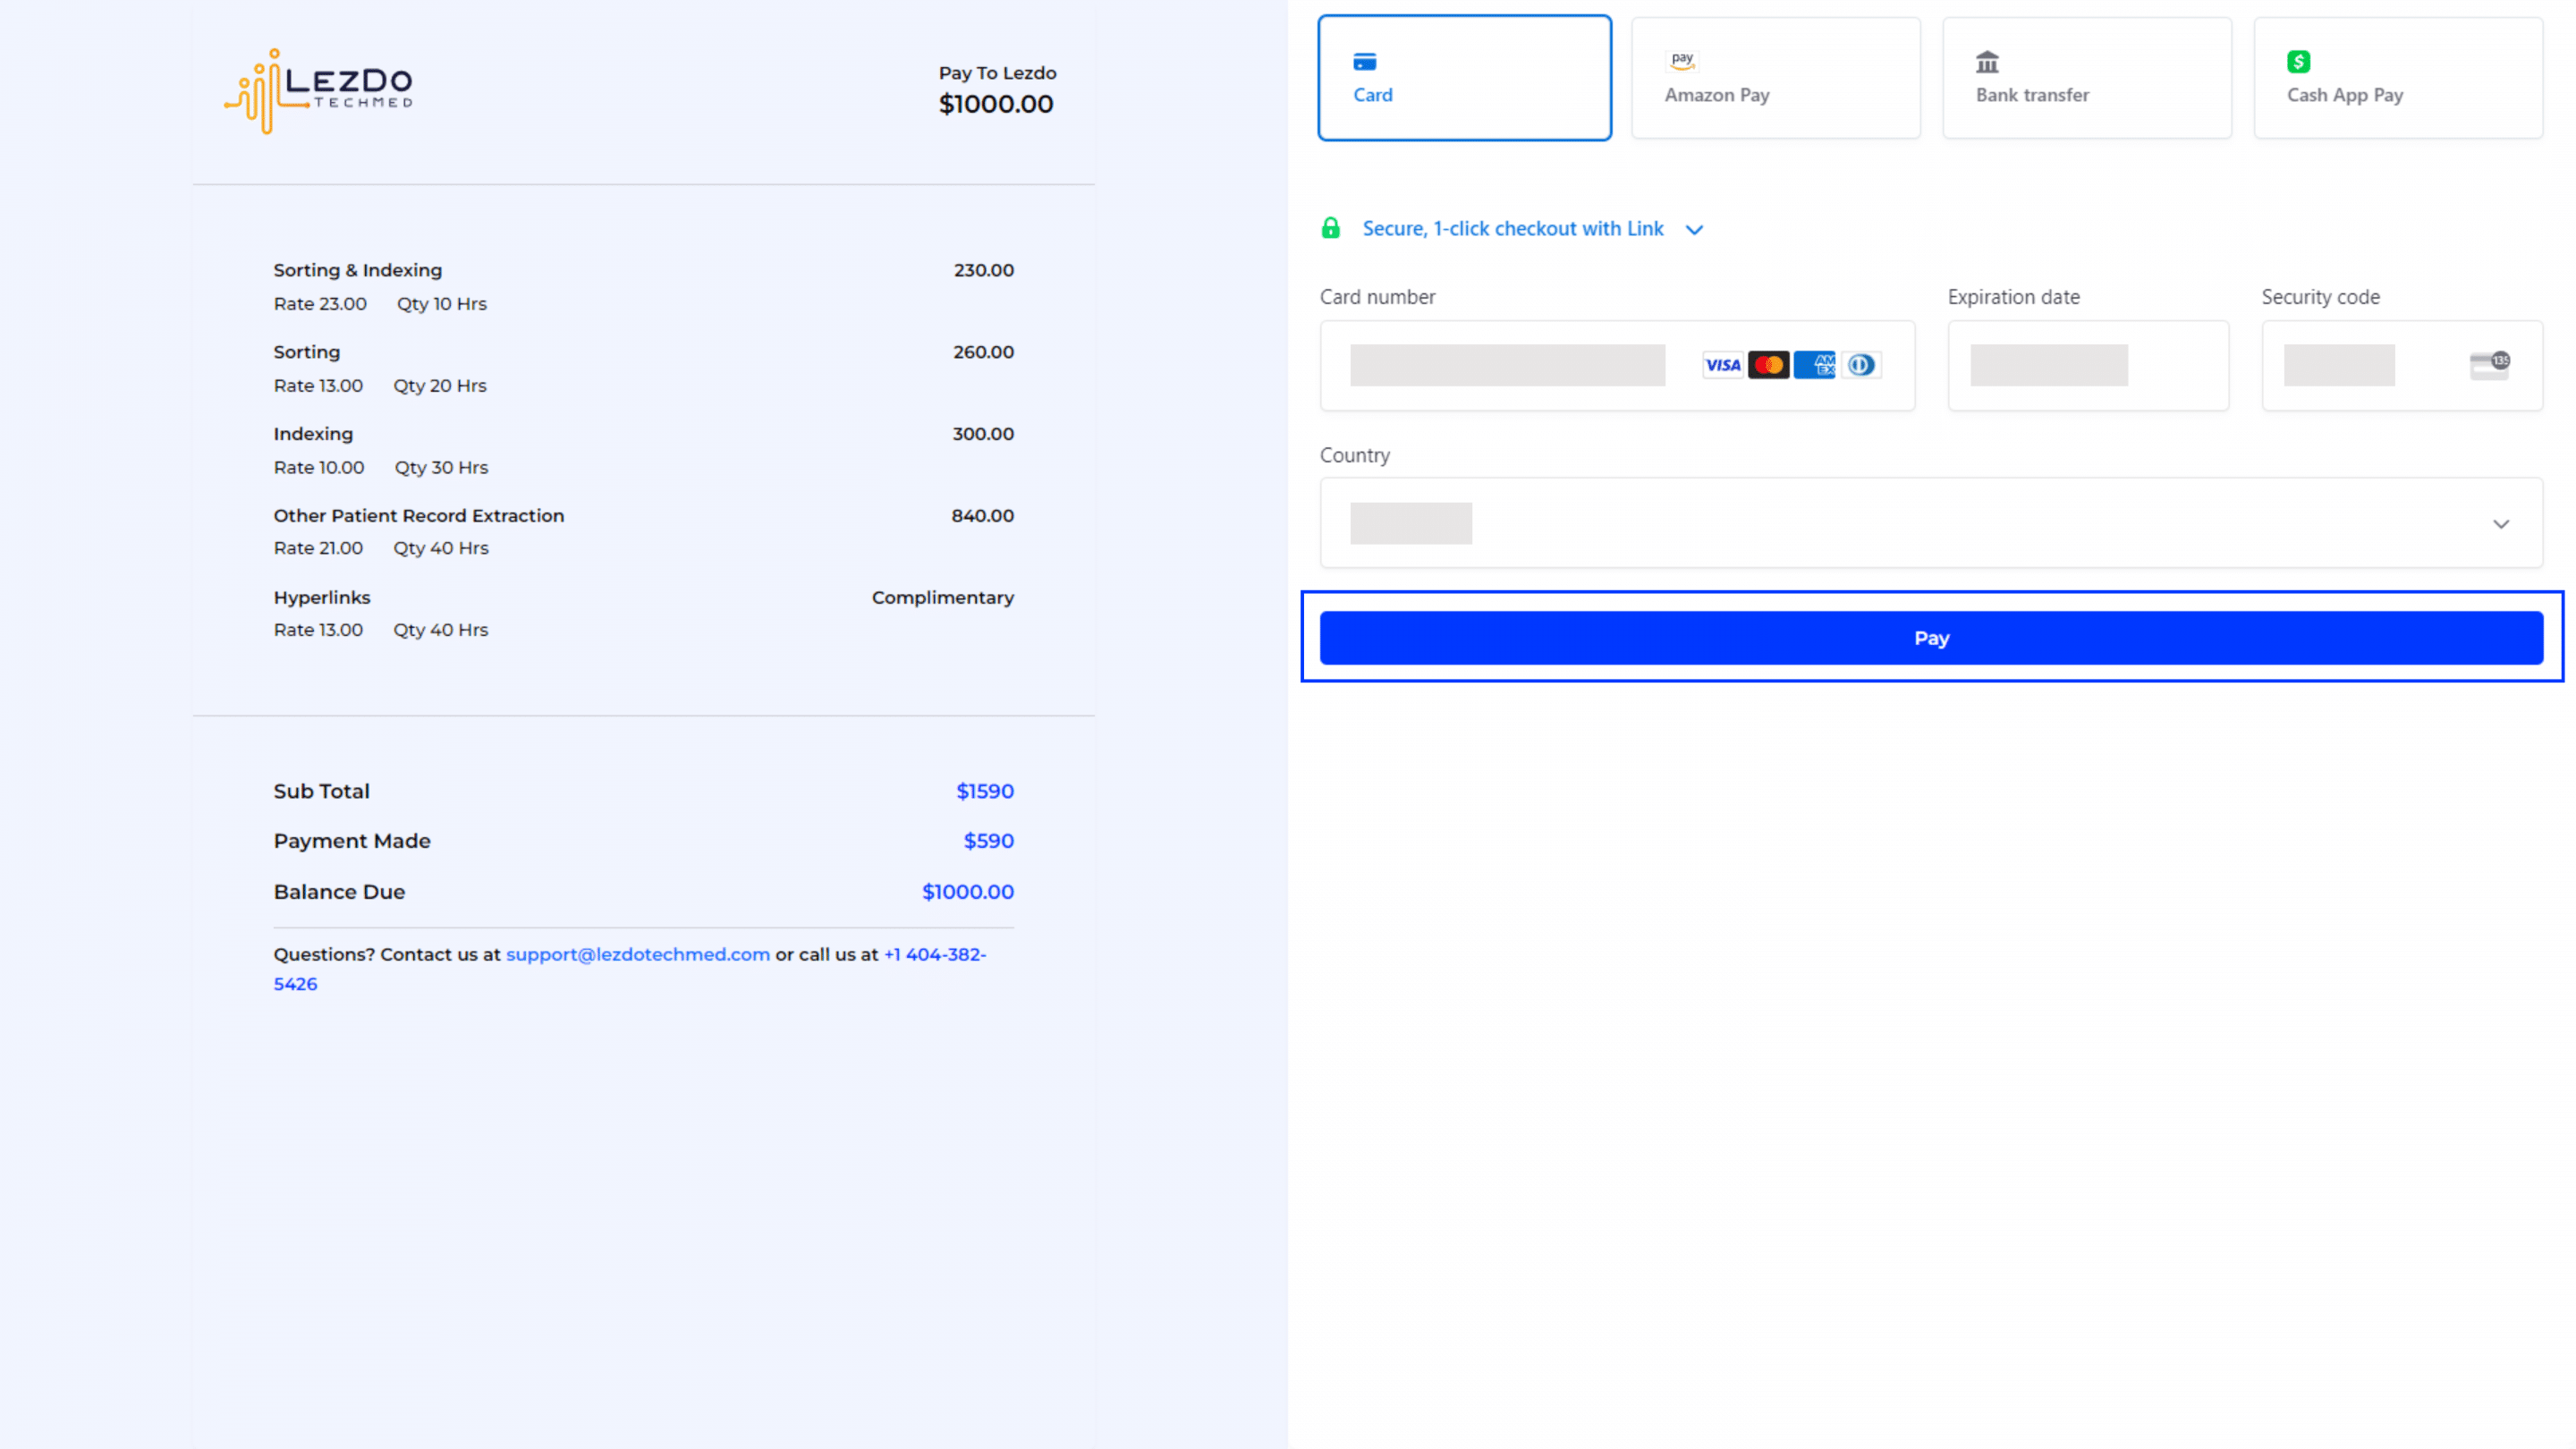Click the Card tab's card icon
The height and width of the screenshot is (1449, 2576).
1364,62
